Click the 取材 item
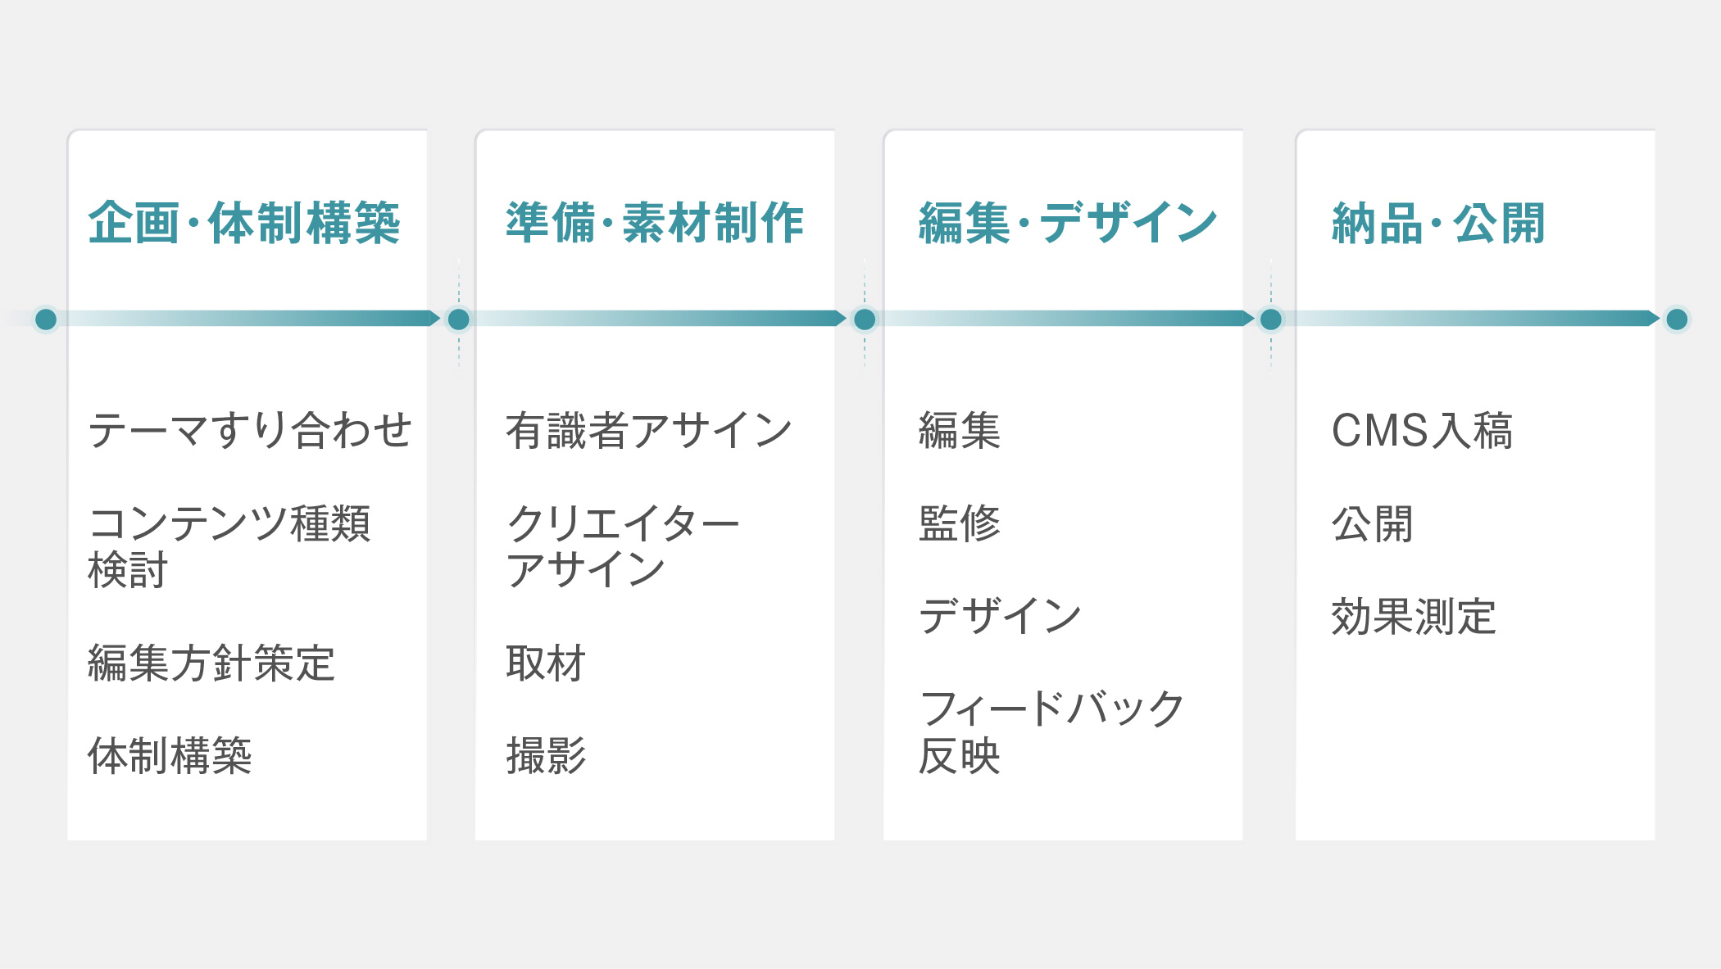Screen dimensions: 1721x969 pos(546,663)
